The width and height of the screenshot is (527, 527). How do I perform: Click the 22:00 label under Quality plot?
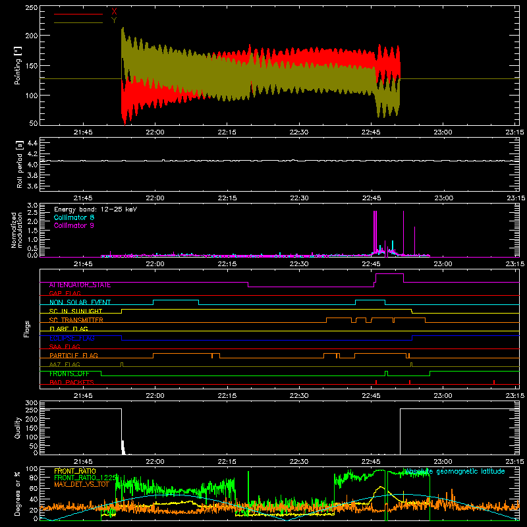155,462
